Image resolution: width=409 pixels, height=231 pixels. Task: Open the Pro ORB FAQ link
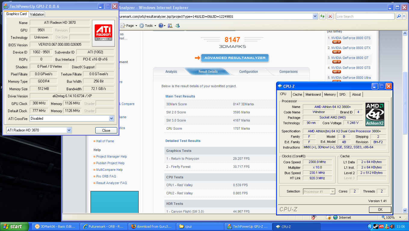click(106, 176)
